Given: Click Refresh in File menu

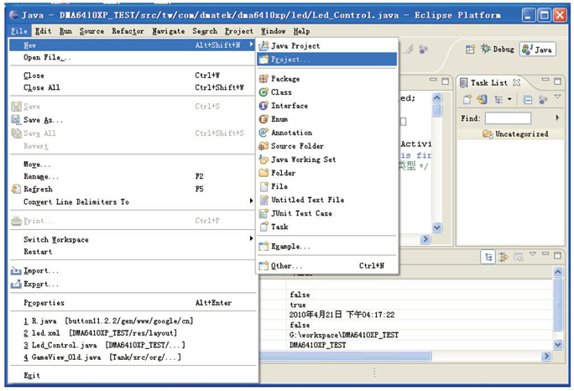Looking at the screenshot, I should [132, 190].
